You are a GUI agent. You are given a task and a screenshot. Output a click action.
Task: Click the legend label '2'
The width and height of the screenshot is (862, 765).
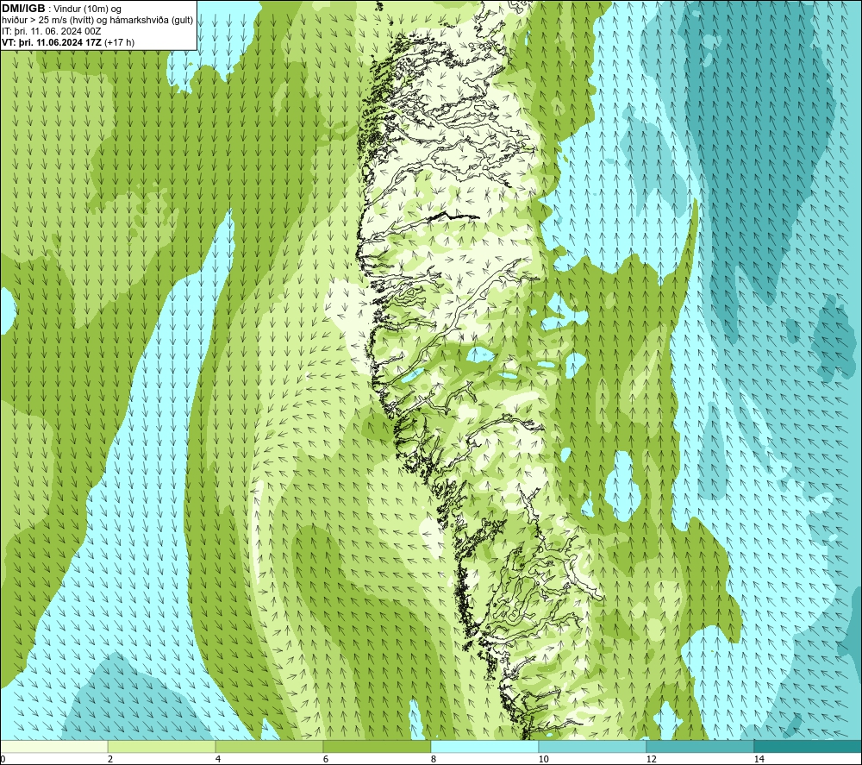110,759
